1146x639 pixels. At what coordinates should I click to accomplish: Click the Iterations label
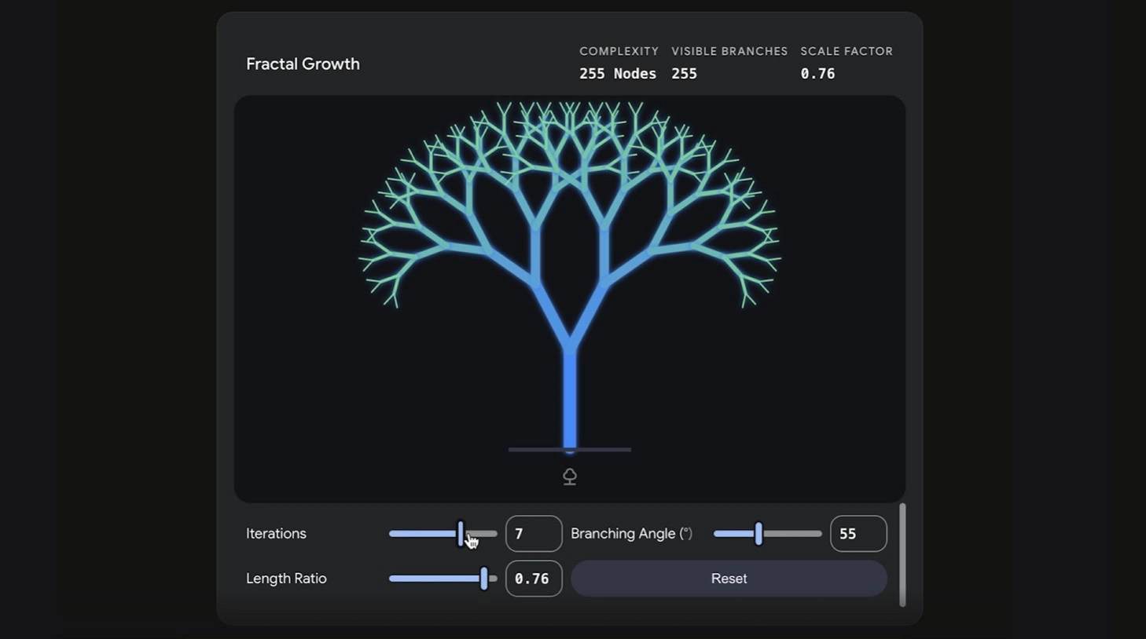pos(276,534)
